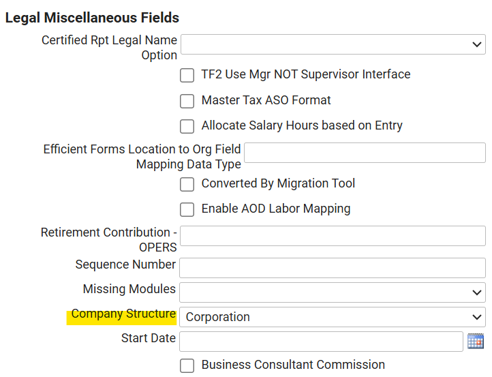The height and width of the screenshot is (377, 492).
Task: Check the Business Consultant Commission box
Action: coord(187,365)
